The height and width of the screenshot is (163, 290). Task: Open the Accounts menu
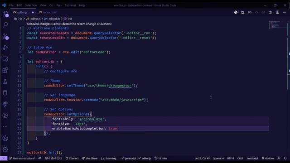(x=5, y=138)
